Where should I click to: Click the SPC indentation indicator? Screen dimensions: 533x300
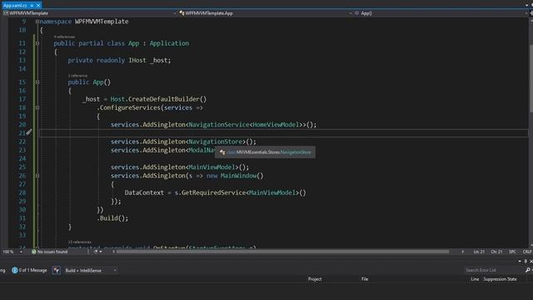[512, 252]
